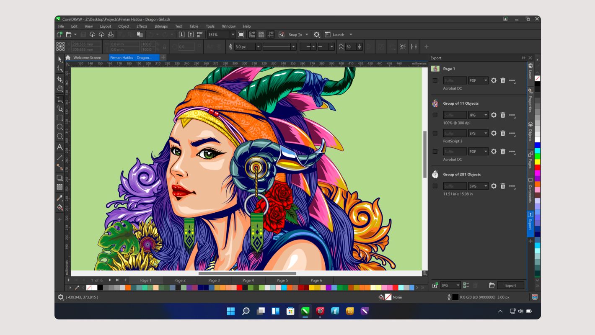Enable the Page 1 export checkbox
The image size is (595, 335).
[435, 80]
